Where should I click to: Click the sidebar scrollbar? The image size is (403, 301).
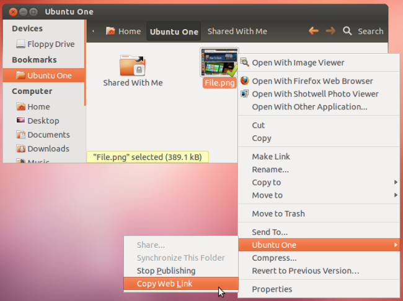pyautogui.click(x=85, y=63)
